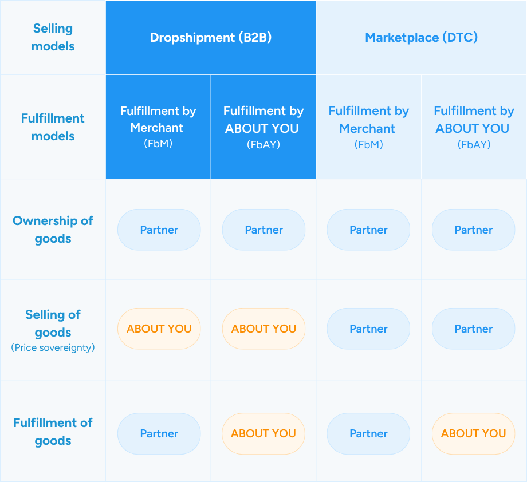Open Dropshipment Fulfillment by Merchant (FbM) cell
Viewport: 527px width, 482px height.
coord(158,127)
